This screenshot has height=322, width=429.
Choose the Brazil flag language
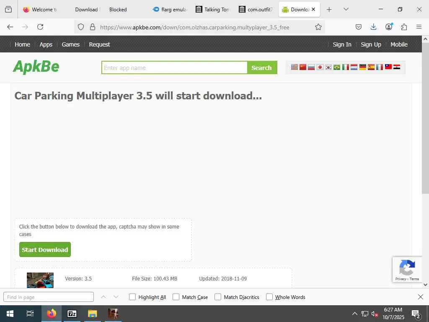point(337,67)
